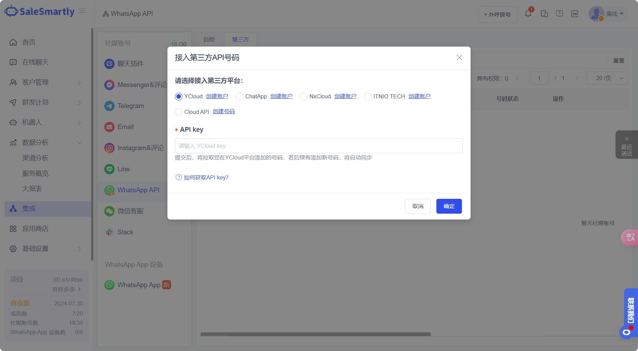Select the YCloud radio option
Viewport: 638px width, 351px height.
tap(178, 97)
